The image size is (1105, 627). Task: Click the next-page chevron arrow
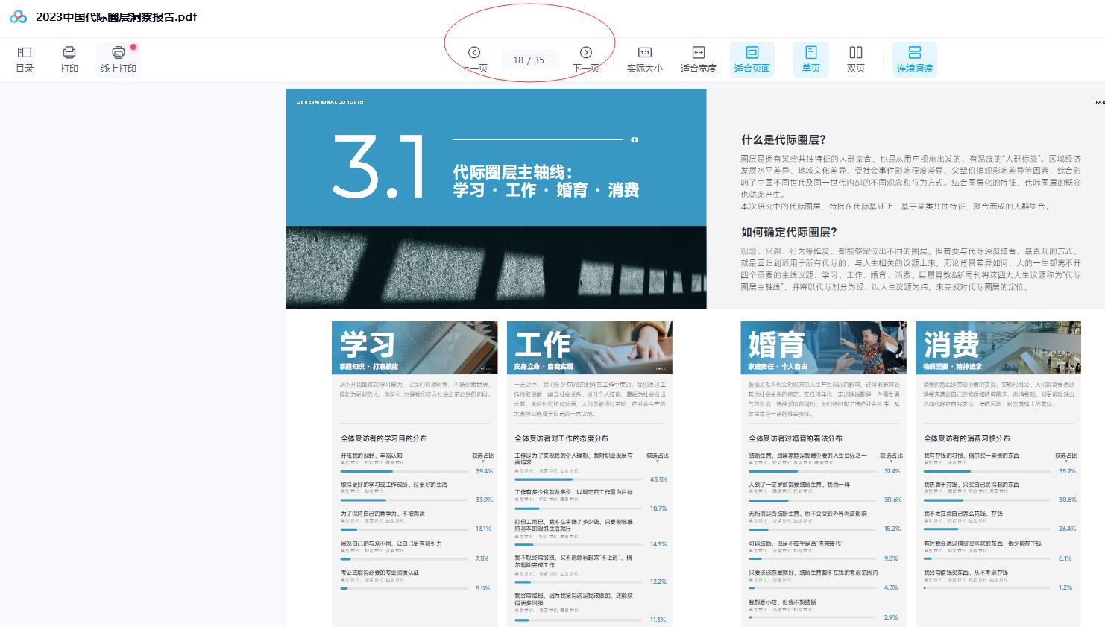(x=587, y=51)
